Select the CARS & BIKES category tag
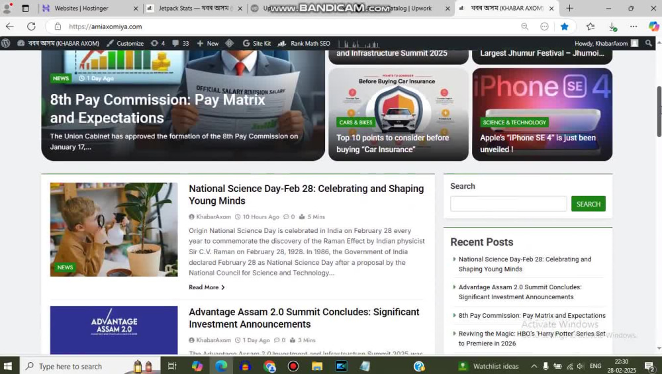This screenshot has width=662, height=374. (x=356, y=122)
